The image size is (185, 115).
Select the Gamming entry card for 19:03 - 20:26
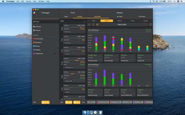74,29
